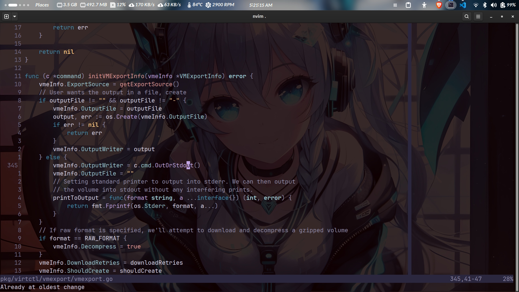The height and width of the screenshot is (292, 519).
Task: Open the Wi-Fi network menu
Action: 476,5
